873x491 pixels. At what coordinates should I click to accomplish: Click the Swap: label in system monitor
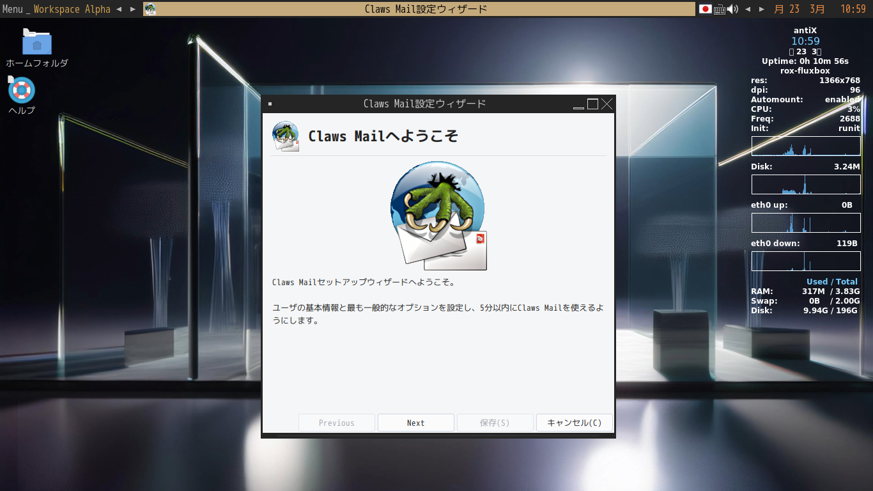coord(764,301)
